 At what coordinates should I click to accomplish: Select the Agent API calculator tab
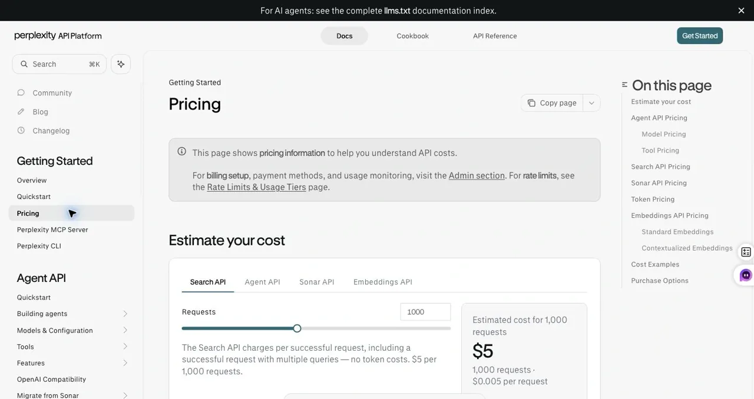pos(263,282)
